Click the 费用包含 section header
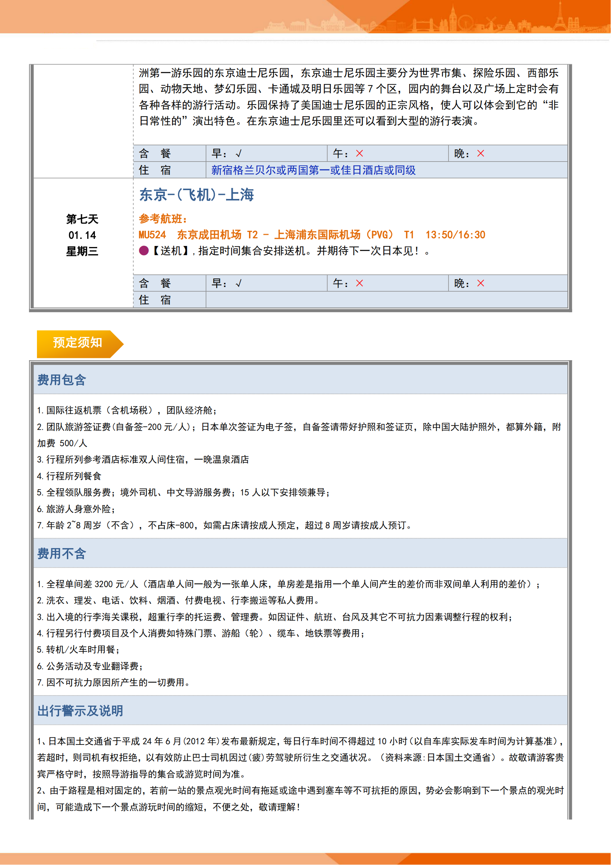The width and height of the screenshot is (611, 865). pyautogui.click(x=62, y=380)
